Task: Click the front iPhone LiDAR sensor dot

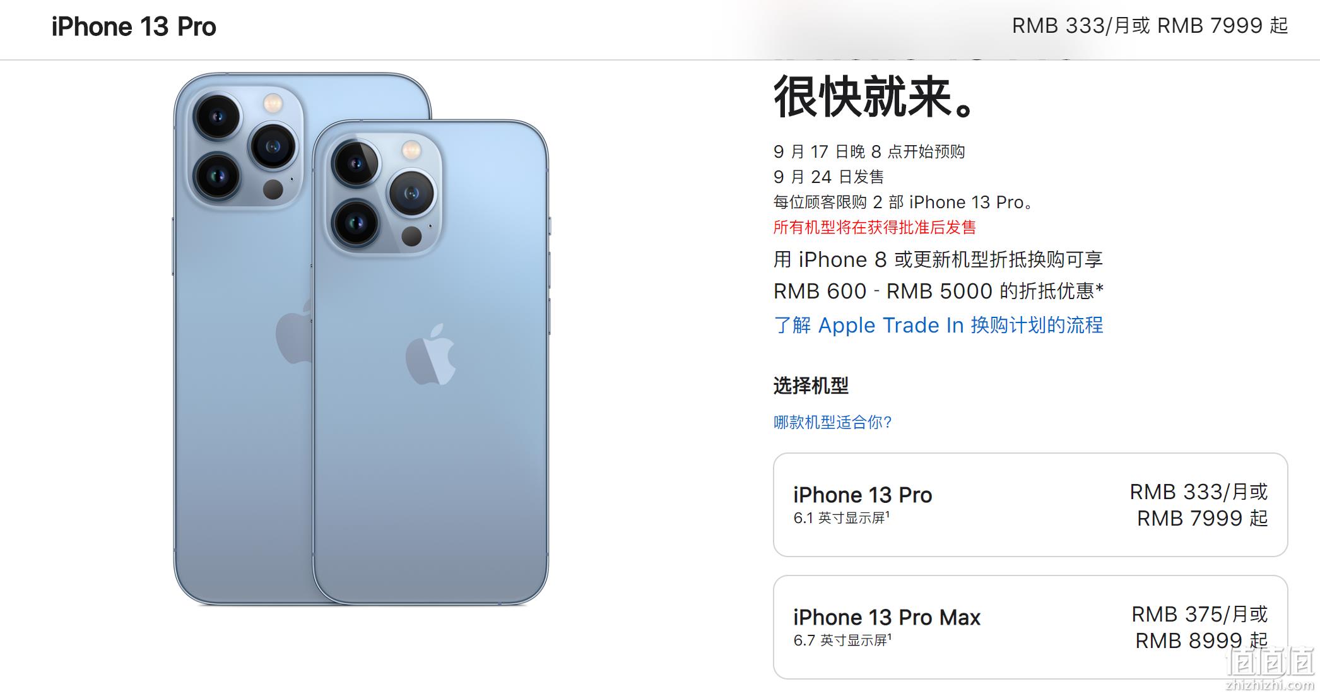Action: click(411, 237)
